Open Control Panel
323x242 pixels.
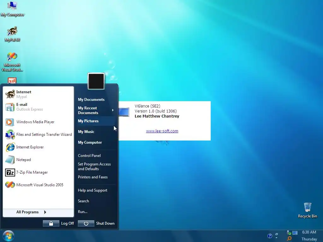[96, 156]
